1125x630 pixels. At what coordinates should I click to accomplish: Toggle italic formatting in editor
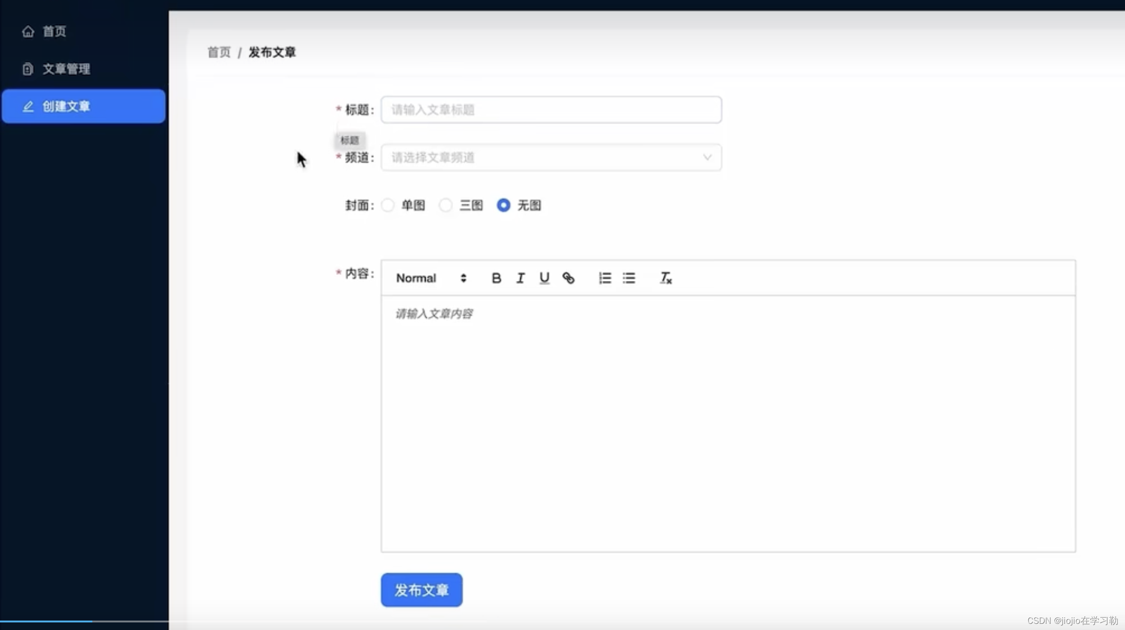click(520, 278)
